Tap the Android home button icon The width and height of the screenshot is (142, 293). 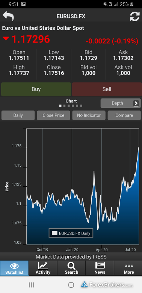click(x=71, y=285)
